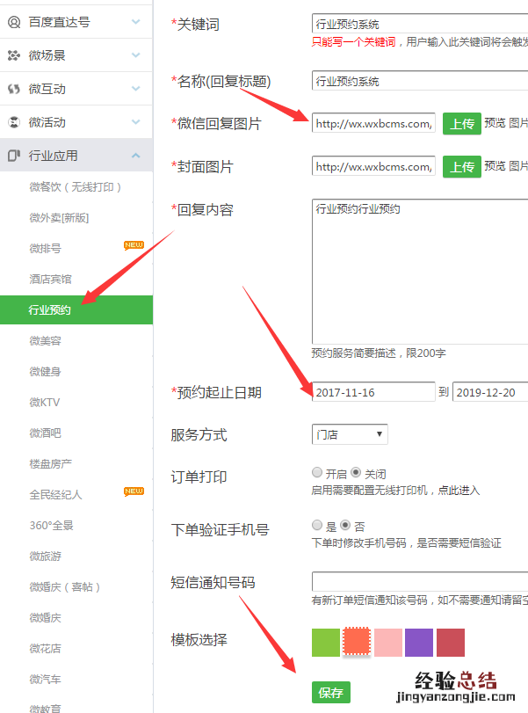Click the 回复内容 text area
This screenshot has width=528, height=713.
420,271
